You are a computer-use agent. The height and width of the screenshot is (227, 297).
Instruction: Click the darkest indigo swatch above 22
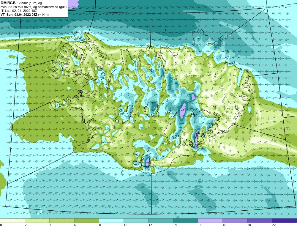pos(285,221)
